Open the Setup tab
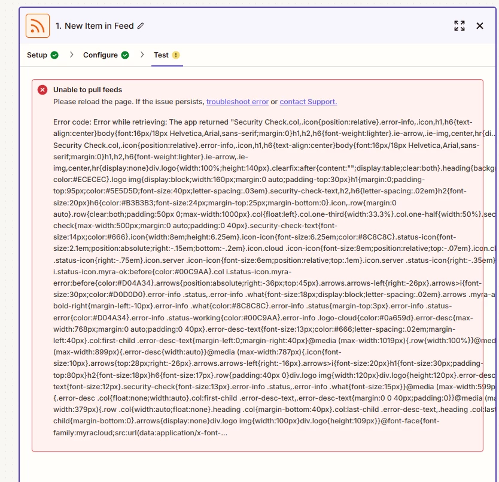 point(42,55)
